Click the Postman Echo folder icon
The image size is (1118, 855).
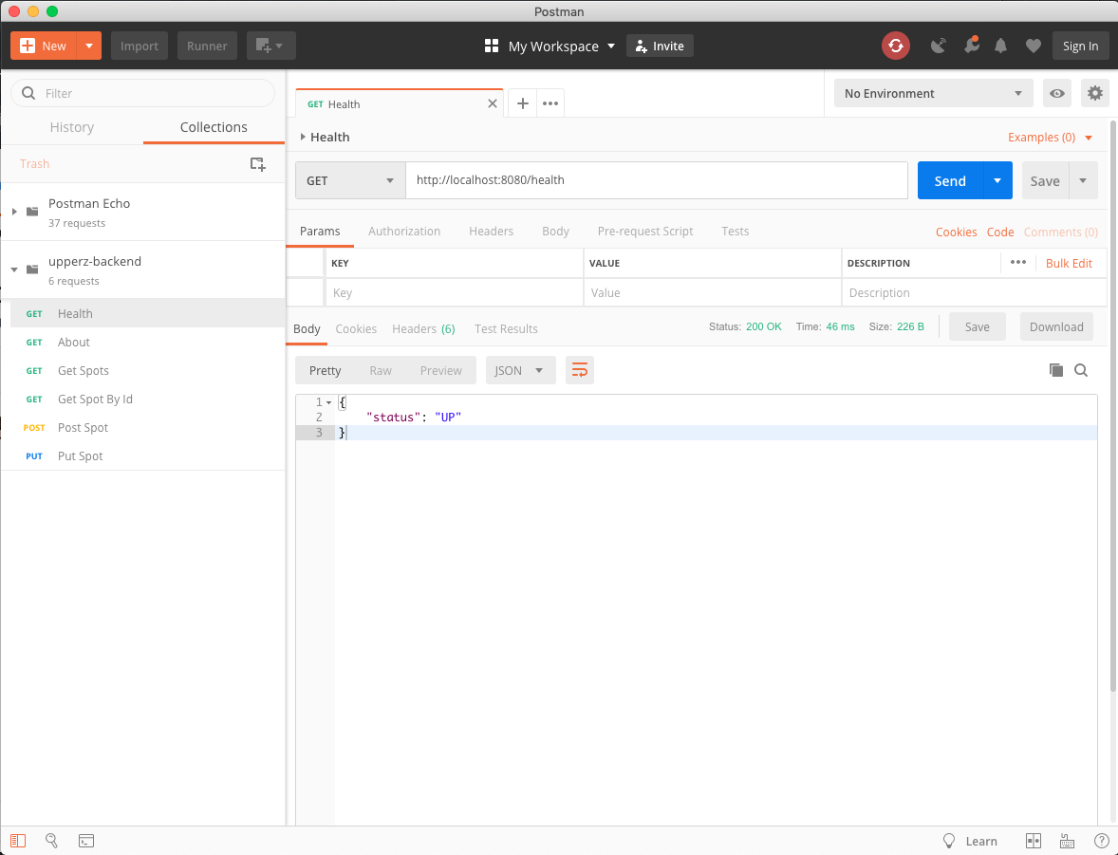click(32, 212)
